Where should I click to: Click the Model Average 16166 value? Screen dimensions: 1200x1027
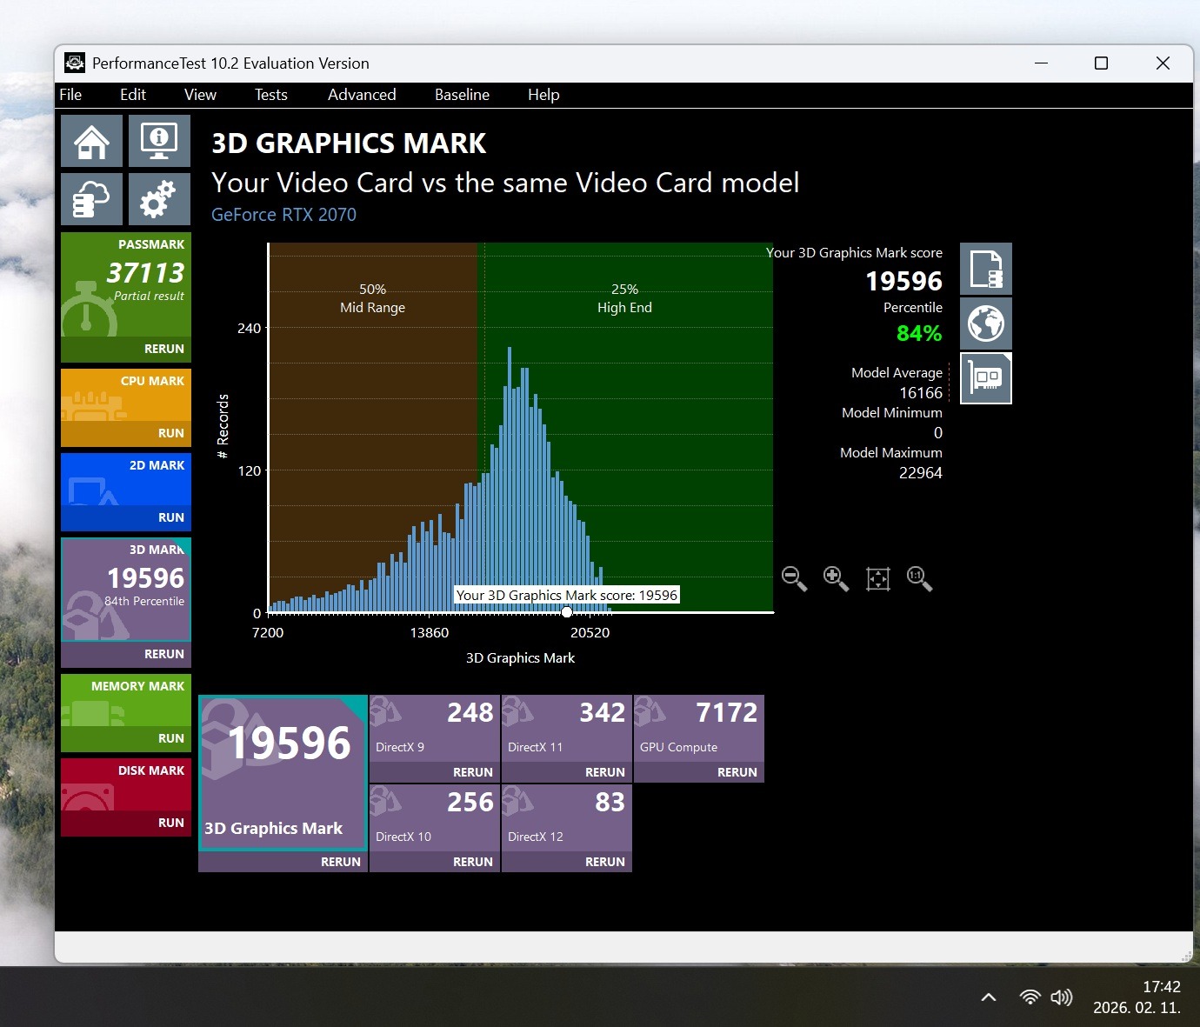(921, 393)
